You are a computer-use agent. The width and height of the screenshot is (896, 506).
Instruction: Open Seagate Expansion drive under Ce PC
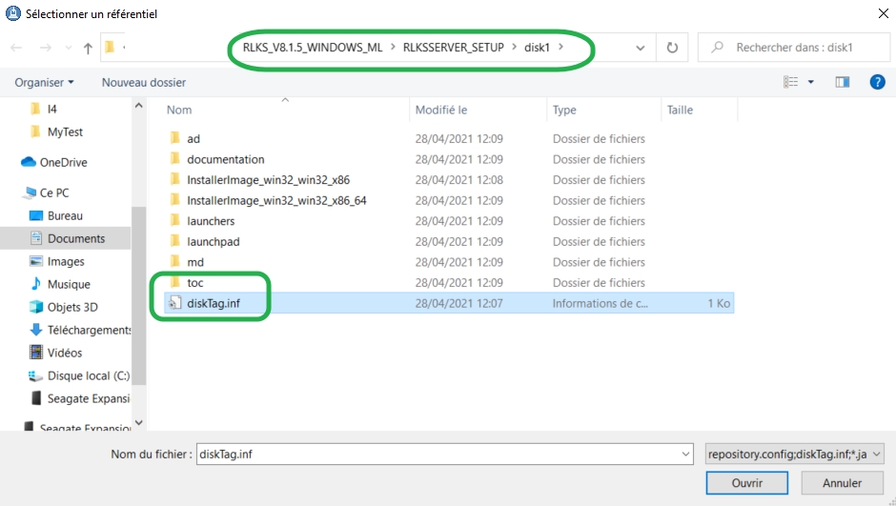[88, 398]
